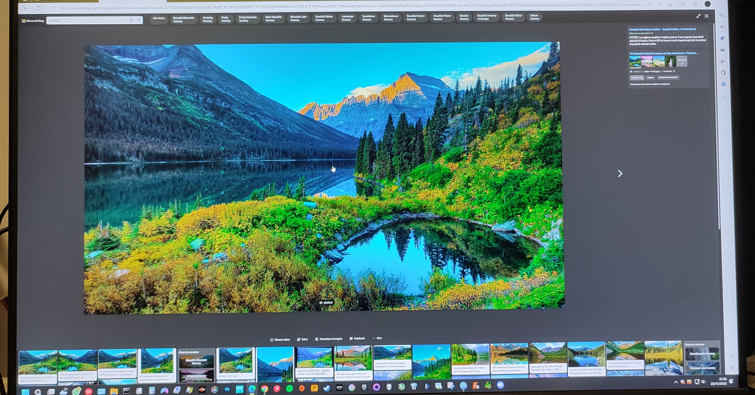Open Edge sidebar Outlook icon
This screenshot has height=395, width=755.
(x=723, y=84)
